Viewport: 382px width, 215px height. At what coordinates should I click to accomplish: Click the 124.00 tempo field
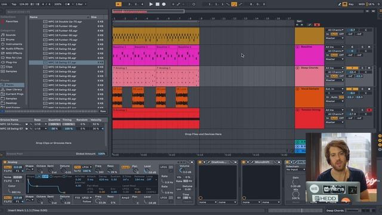(x=24, y=4)
